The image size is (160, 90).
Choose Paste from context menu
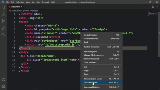point(101,74)
